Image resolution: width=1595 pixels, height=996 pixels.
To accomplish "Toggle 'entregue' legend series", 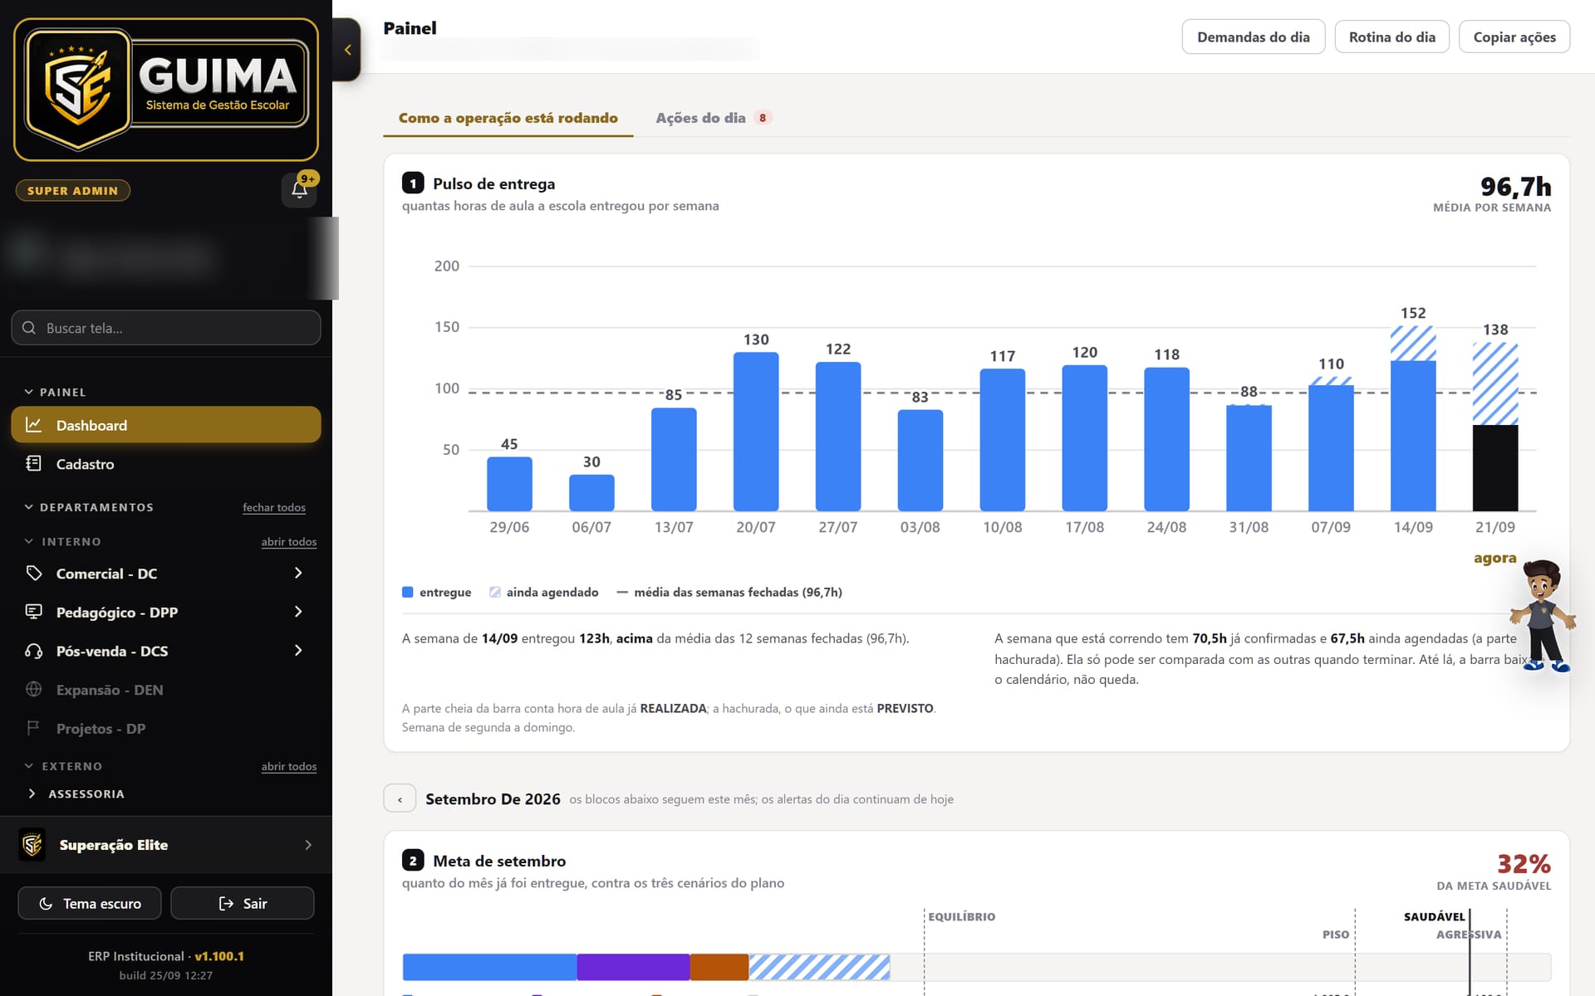I will tap(437, 593).
